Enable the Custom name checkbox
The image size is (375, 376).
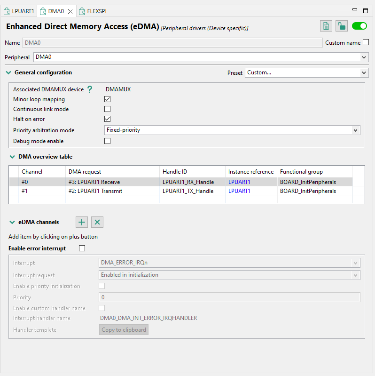point(366,42)
